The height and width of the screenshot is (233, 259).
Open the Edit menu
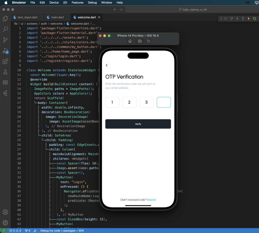tap(42, 3)
